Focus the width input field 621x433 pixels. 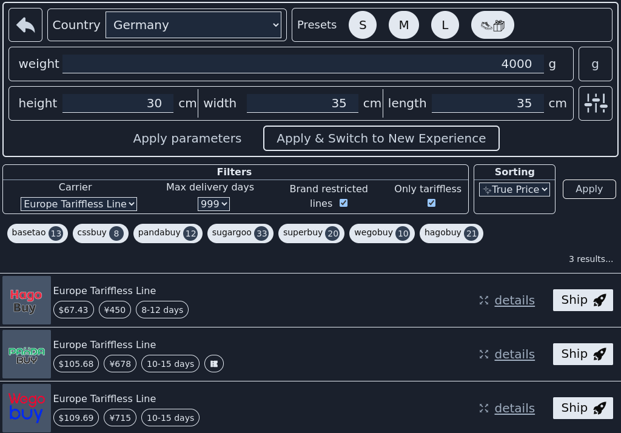[303, 103]
